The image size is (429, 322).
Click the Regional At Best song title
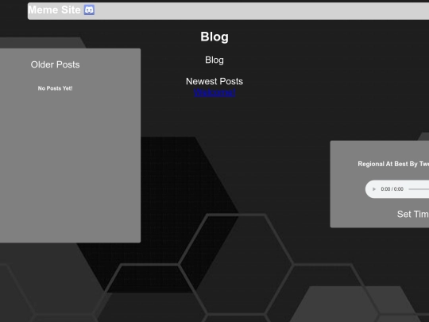click(393, 164)
